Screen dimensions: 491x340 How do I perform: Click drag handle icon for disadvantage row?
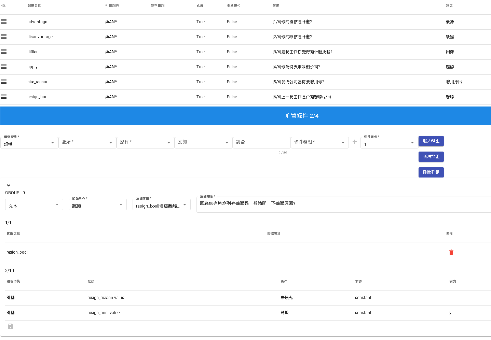tap(4, 37)
